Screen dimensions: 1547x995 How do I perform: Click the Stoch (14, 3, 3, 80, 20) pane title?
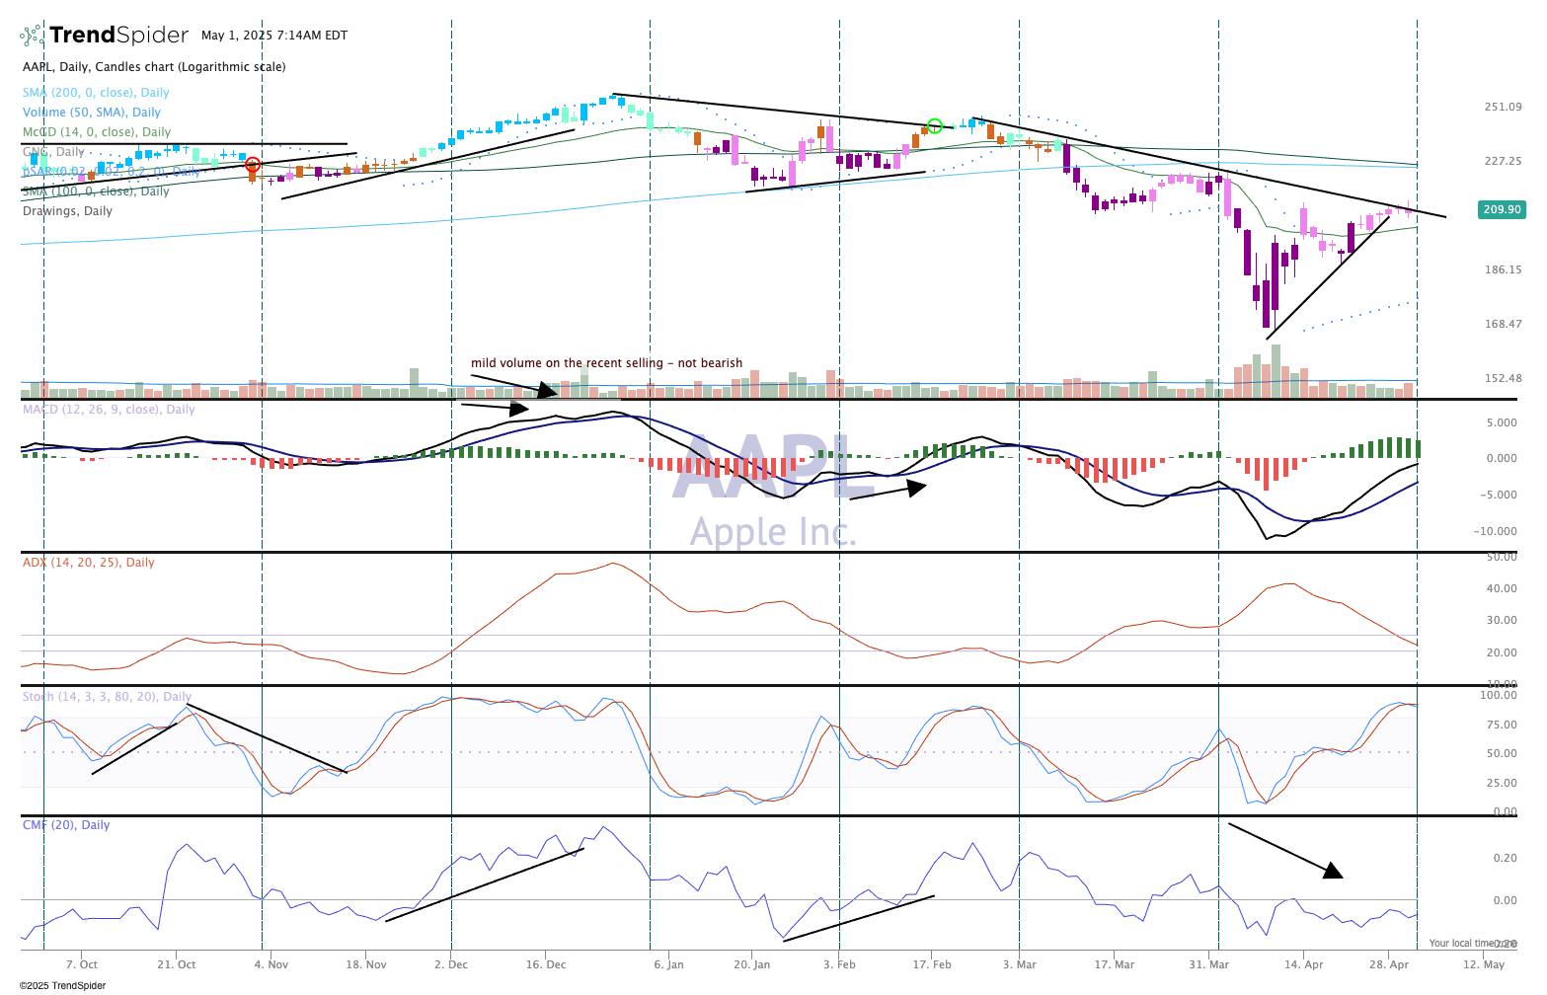107,697
